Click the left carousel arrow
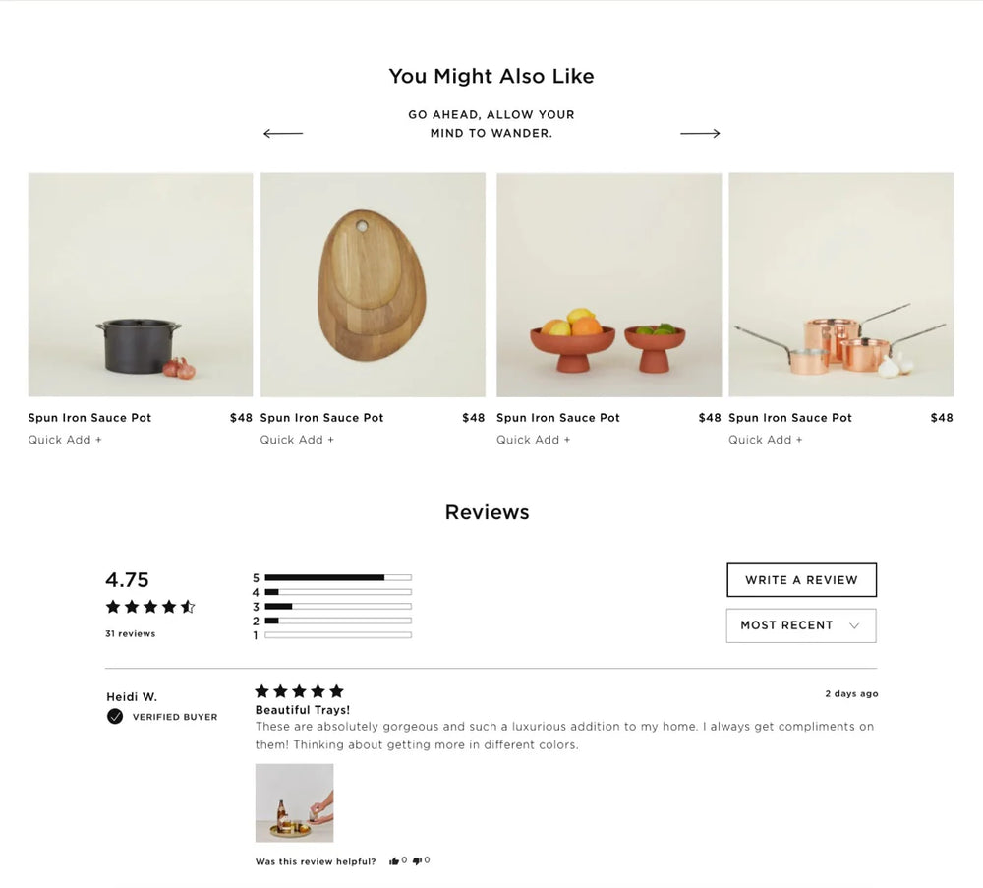This screenshot has height=888, width=983. click(283, 133)
